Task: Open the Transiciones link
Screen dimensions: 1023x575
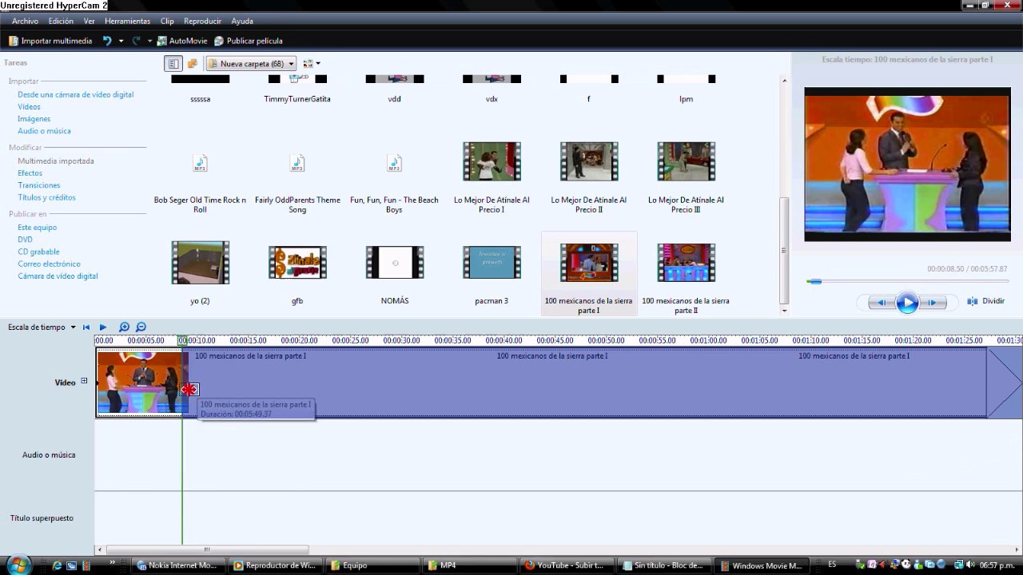Action: pos(39,184)
